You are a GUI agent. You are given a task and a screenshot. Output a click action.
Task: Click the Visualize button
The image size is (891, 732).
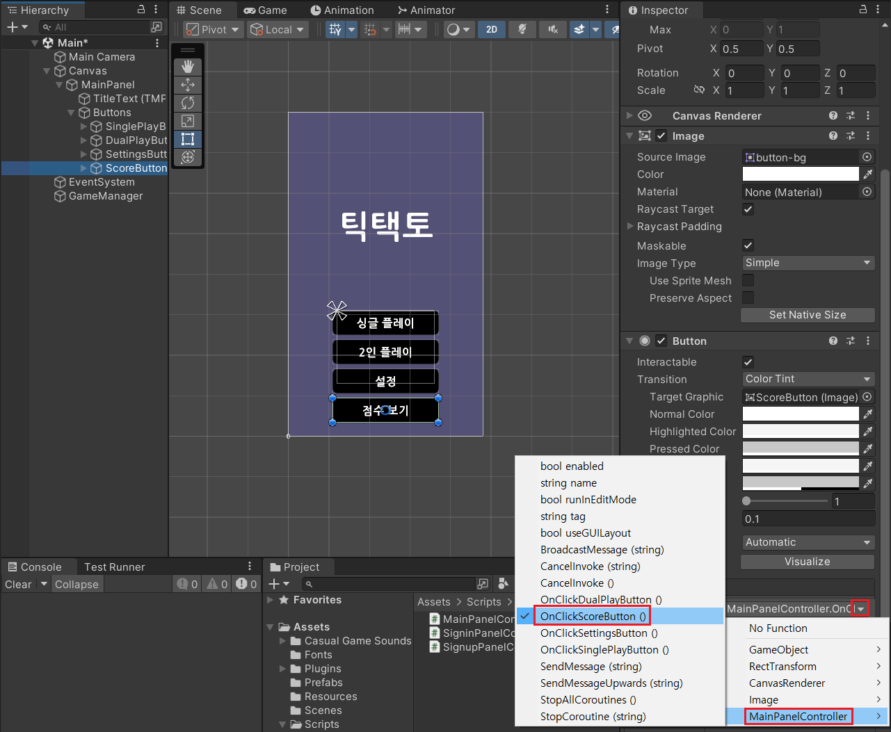point(808,562)
